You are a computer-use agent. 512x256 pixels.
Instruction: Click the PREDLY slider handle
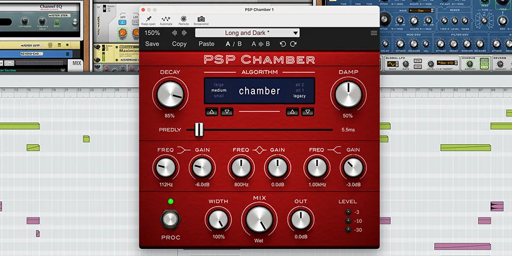(199, 130)
